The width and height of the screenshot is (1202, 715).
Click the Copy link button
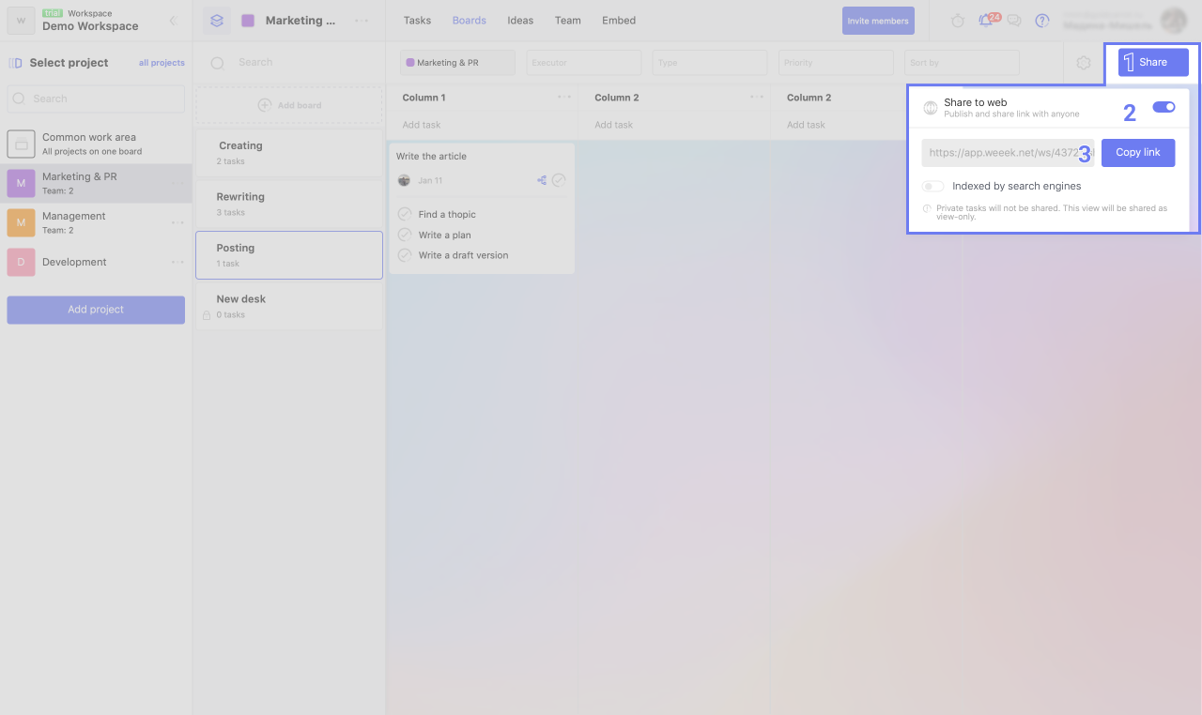pyautogui.click(x=1137, y=153)
